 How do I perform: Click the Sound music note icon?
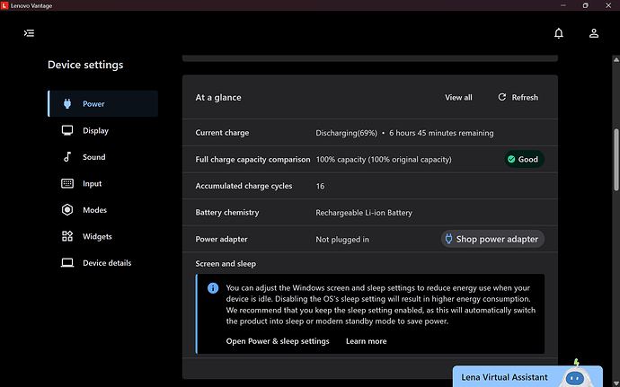67,157
